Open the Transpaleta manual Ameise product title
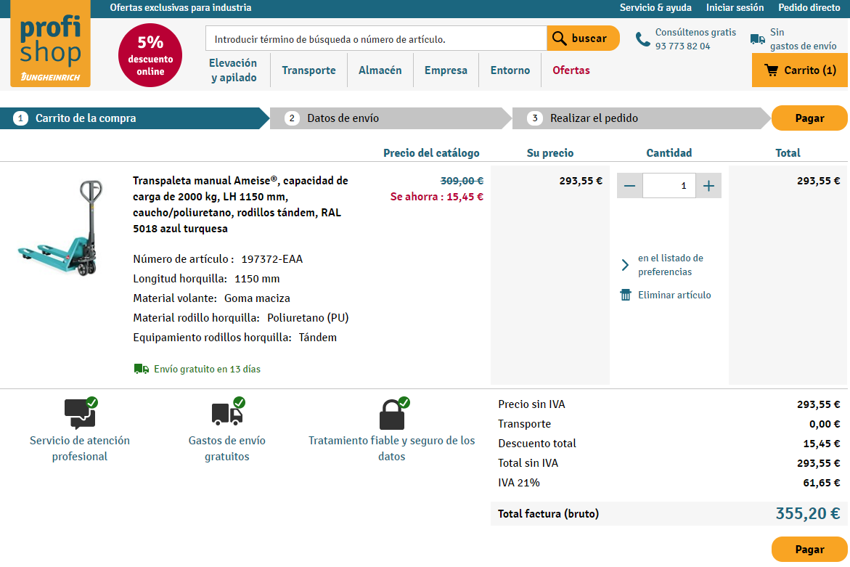The width and height of the screenshot is (850, 567). click(x=241, y=204)
